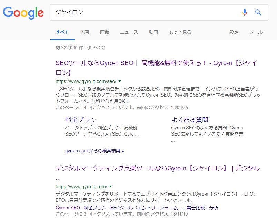
Task: Click the 約 382,000 件 result count text
Action: [69, 48]
